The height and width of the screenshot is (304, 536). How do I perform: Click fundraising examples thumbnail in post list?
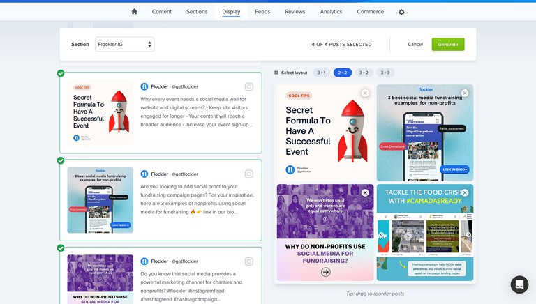click(x=100, y=200)
